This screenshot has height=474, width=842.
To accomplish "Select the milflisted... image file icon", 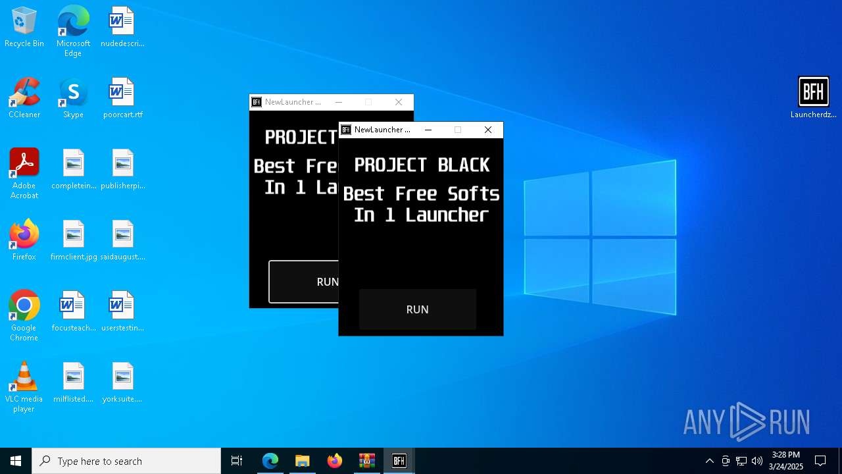I will point(73,383).
